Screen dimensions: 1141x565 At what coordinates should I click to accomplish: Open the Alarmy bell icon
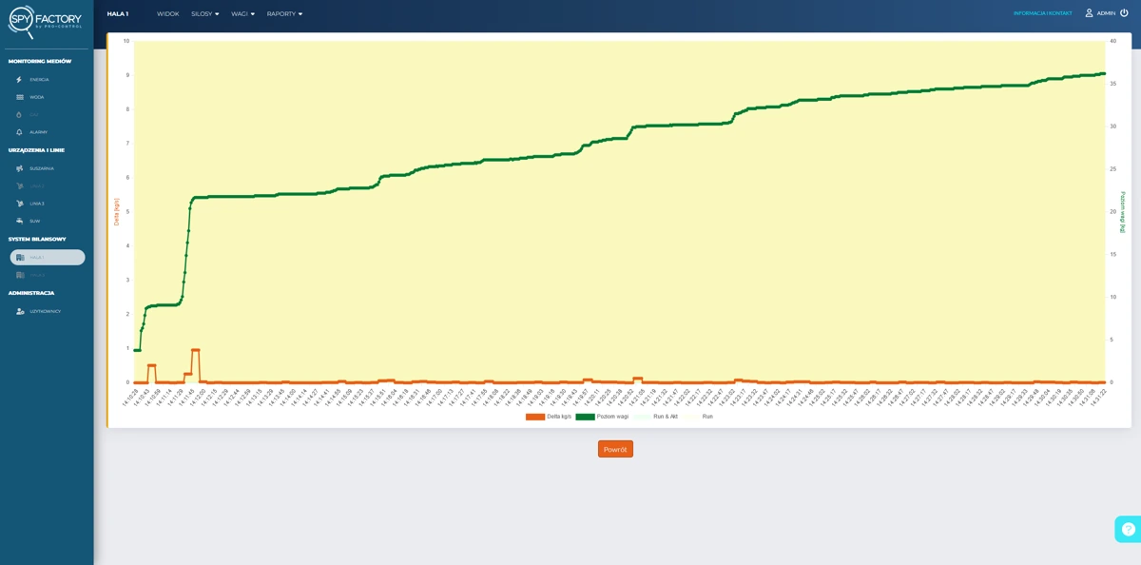pyautogui.click(x=19, y=132)
